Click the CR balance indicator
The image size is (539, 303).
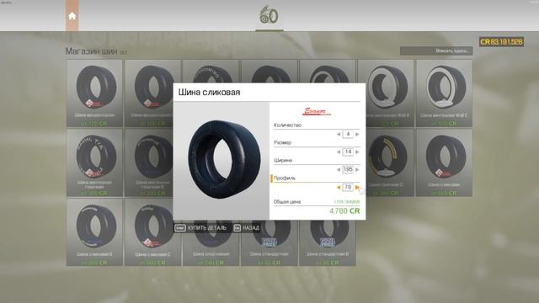[501, 42]
